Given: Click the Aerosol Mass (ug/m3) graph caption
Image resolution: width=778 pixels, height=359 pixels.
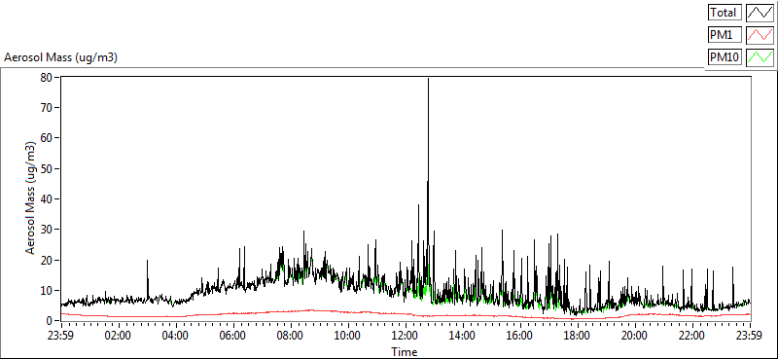Looking at the screenshot, I should coord(60,57).
